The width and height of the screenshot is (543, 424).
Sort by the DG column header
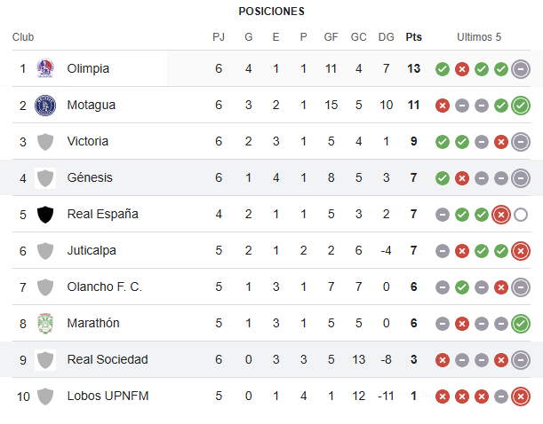(x=386, y=37)
